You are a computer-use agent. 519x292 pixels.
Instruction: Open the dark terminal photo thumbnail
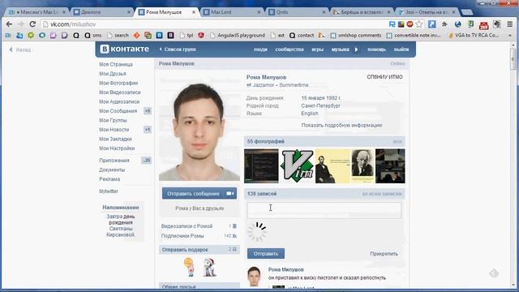click(261, 165)
